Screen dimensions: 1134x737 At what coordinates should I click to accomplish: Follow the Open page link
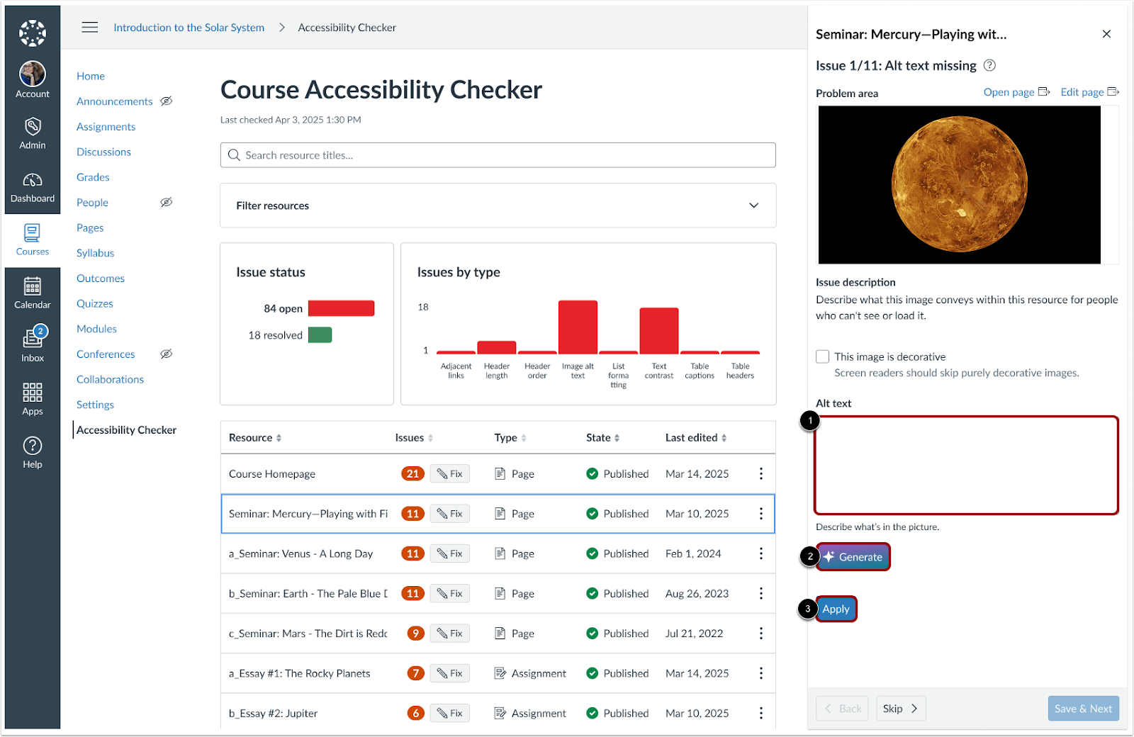[1016, 92]
